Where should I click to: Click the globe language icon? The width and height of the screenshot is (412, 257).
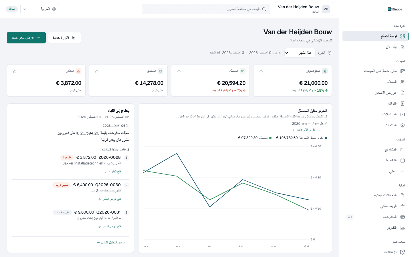[x=54, y=9]
